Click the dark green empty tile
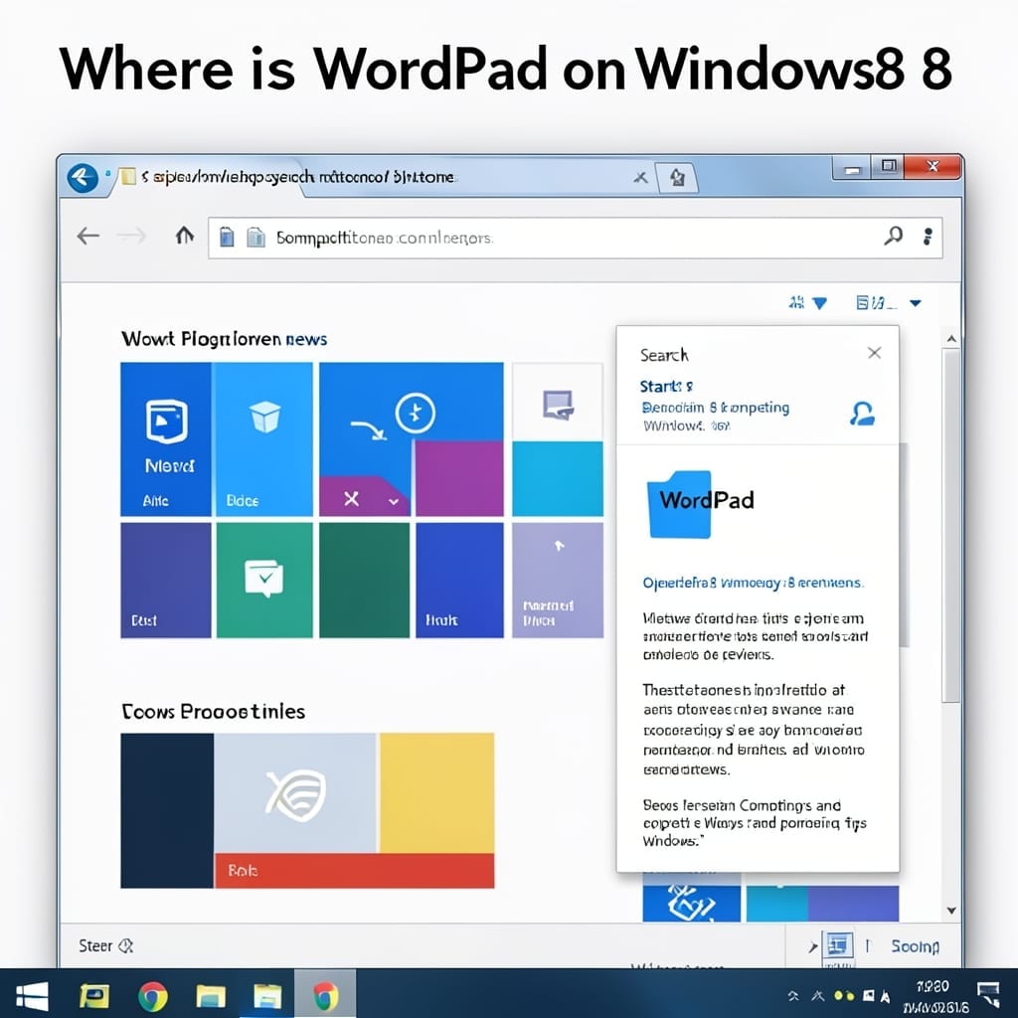 click(x=364, y=580)
